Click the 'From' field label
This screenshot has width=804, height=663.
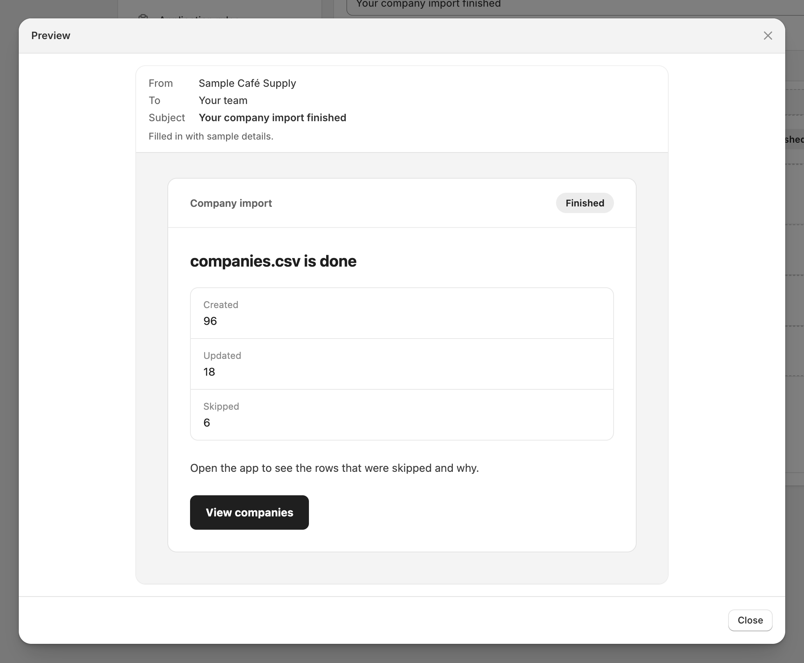(161, 83)
